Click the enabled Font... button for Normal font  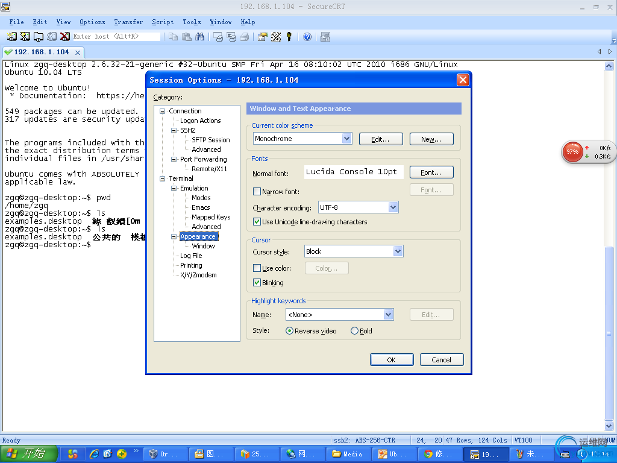click(431, 172)
